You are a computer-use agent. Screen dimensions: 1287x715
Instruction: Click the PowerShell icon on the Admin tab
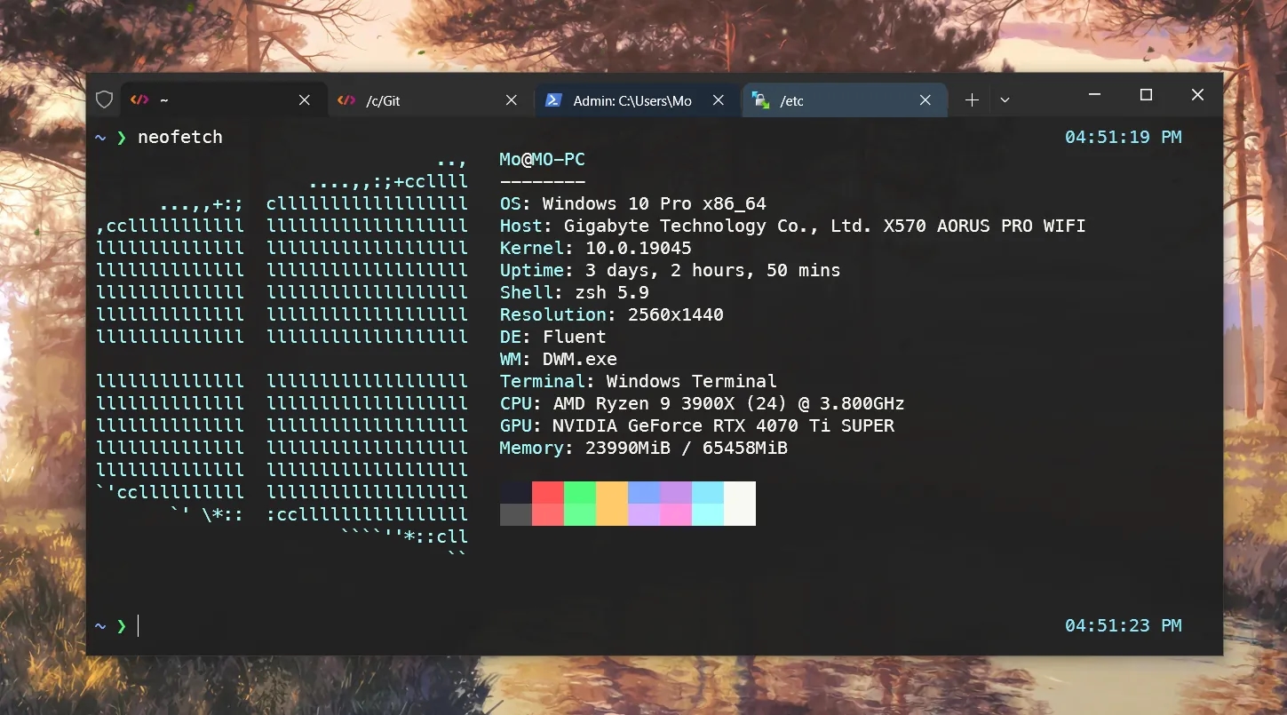point(552,100)
